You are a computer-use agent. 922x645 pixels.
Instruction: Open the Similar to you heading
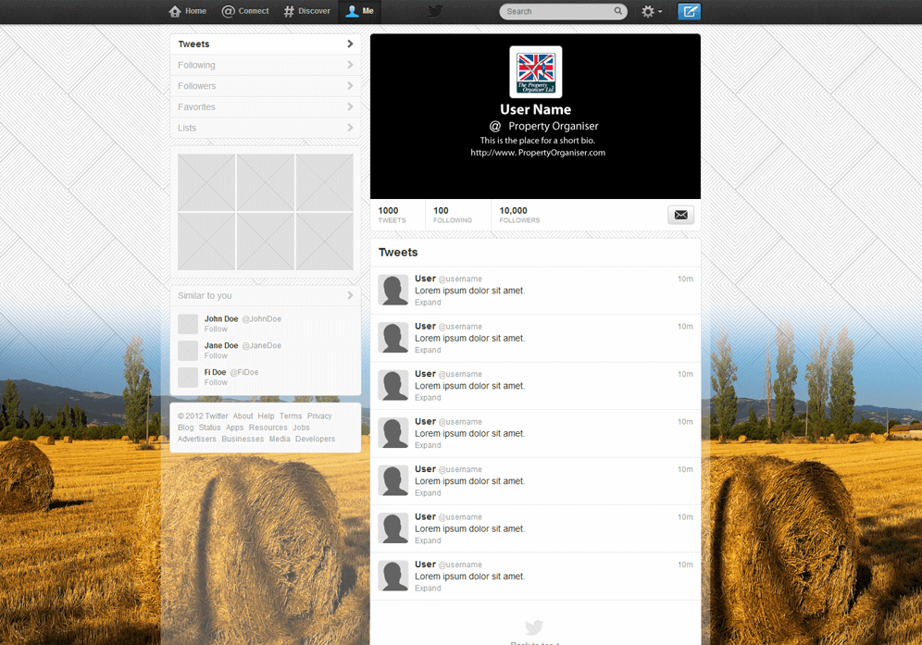(205, 296)
